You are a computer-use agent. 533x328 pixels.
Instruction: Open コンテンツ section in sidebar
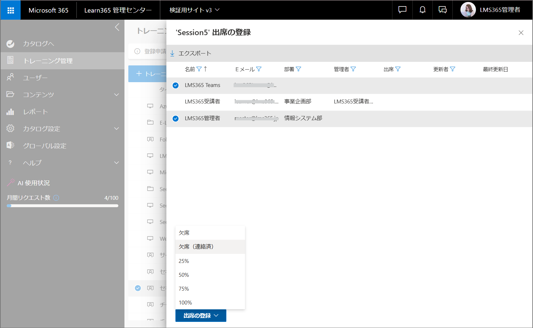[x=62, y=95]
